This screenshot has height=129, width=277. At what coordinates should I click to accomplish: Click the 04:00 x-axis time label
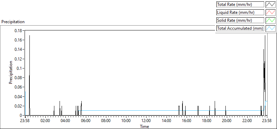(x=65, y=121)
